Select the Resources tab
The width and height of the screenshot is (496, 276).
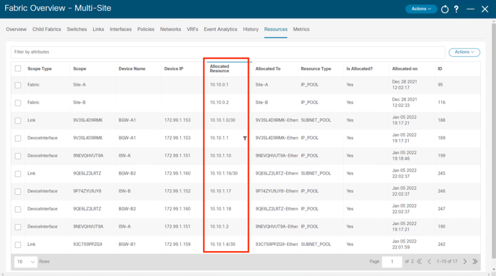point(276,29)
